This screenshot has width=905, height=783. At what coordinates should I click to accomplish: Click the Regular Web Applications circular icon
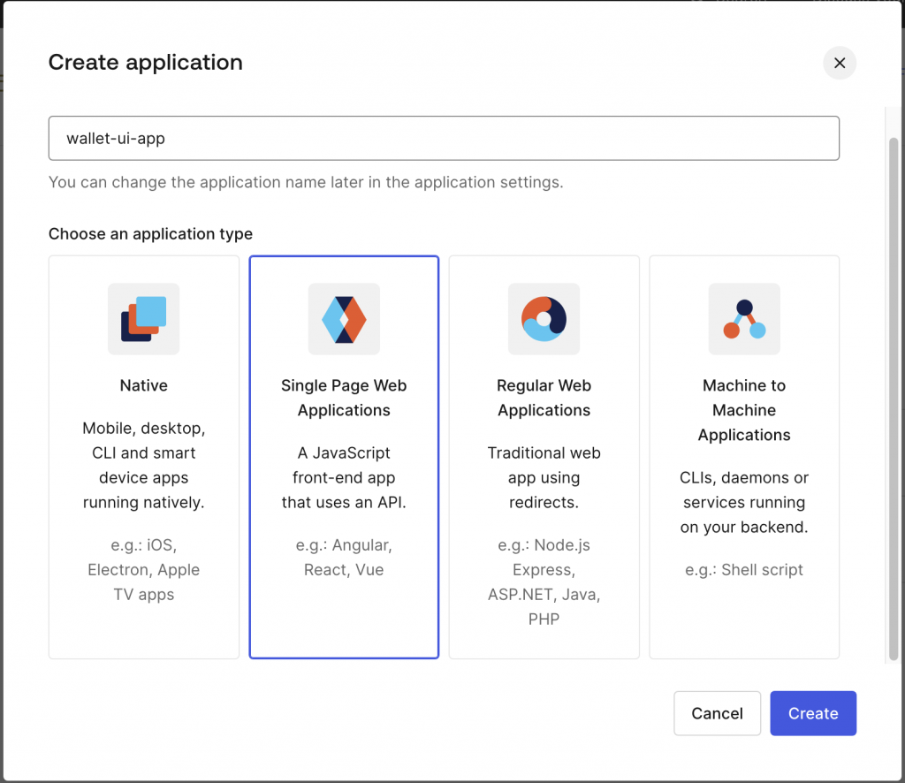tap(544, 319)
